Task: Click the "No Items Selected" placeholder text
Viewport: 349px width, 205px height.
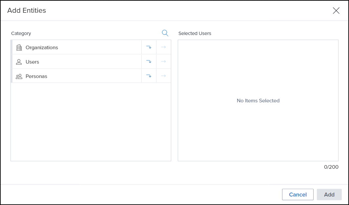Action: 258,101
